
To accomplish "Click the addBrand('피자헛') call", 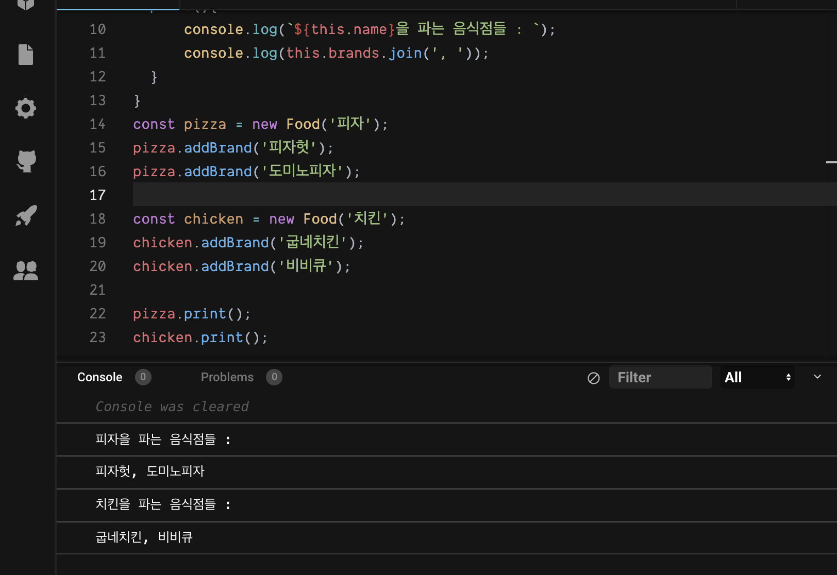I will coord(259,148).
